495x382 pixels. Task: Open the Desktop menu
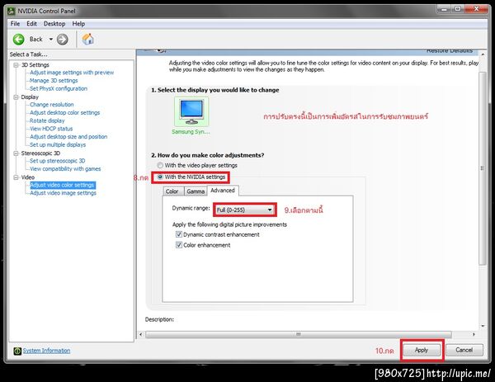(54, 24)
